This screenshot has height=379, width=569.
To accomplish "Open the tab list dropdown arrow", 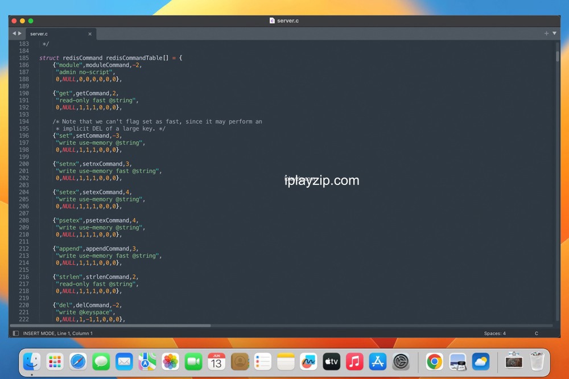I will click(x=554, y=34).
